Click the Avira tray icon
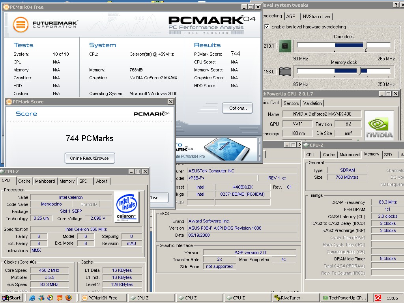404x303 pixels. pos(378,298)
